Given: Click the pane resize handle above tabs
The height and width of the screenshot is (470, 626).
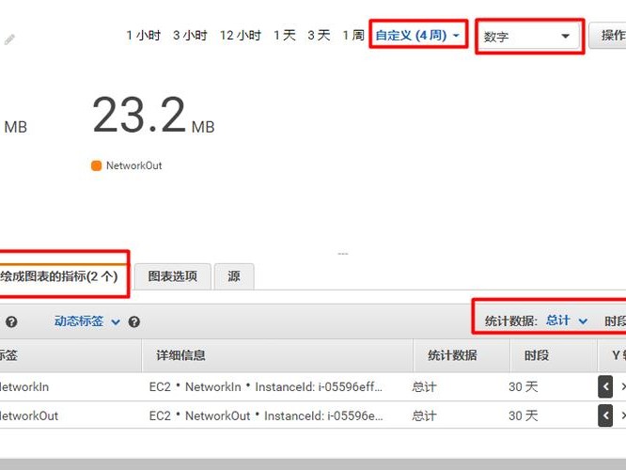Looking at the screenshot, I should pyautogui.click(x=343, y=254).
